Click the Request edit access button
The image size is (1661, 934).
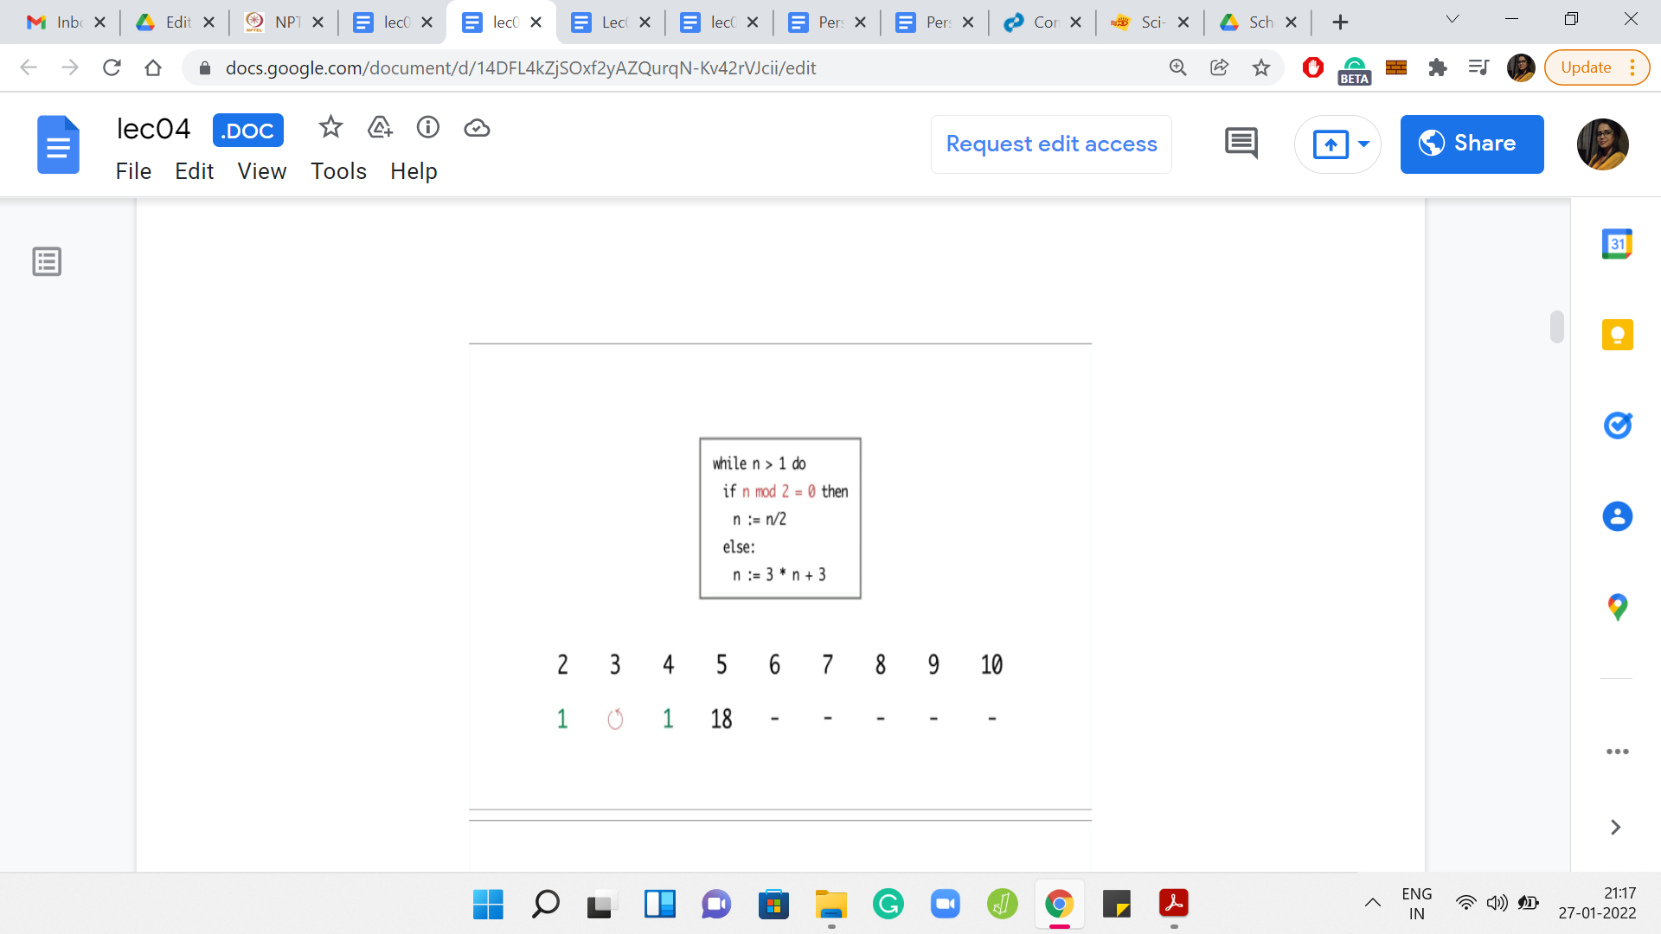pyautogui.click(x=1051, y=144)
